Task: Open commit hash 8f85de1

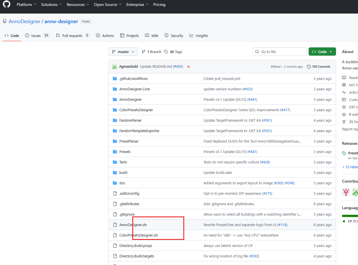Action: [x=276, y=67]
